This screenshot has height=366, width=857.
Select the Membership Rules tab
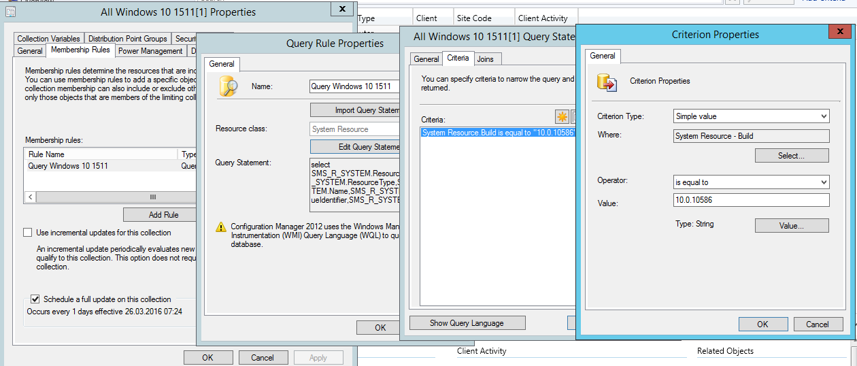click(80, 50)
